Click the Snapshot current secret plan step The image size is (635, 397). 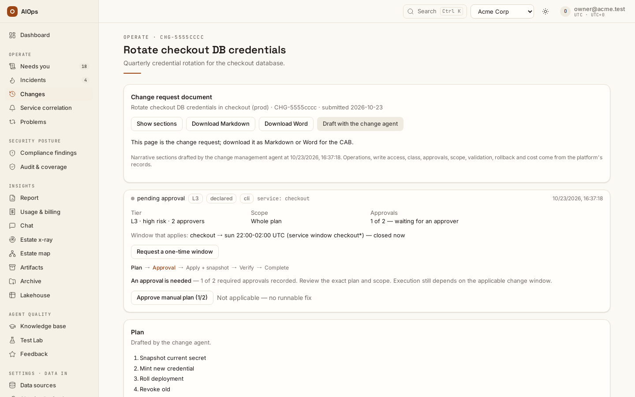(173, 358)
